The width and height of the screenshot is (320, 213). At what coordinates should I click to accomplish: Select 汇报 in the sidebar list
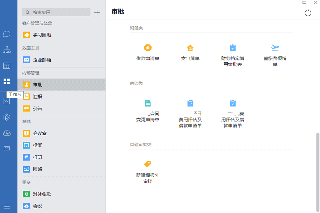point(38,96)
